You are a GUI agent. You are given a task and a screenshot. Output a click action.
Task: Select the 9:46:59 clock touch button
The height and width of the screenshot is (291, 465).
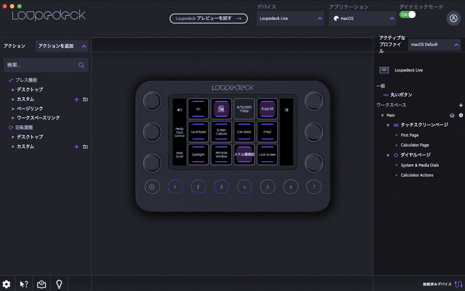pos(267,109)
